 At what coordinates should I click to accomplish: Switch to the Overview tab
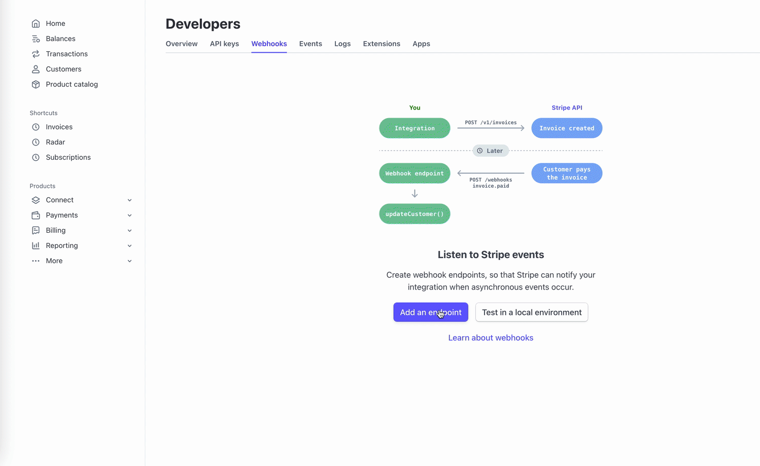(182, 44)
